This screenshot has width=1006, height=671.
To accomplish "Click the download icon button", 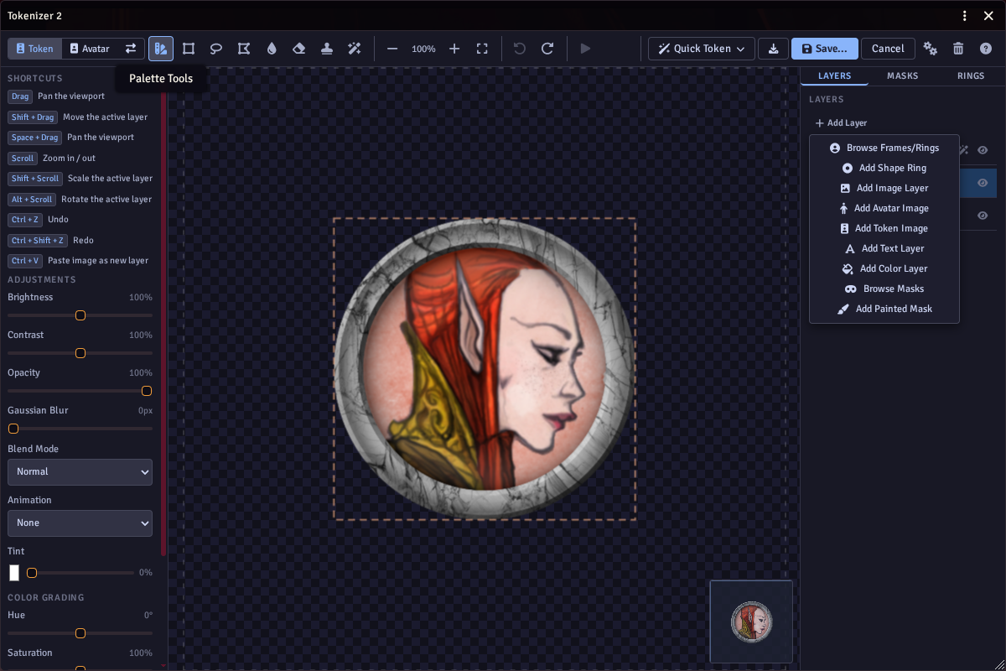I will (x=773, y=49).
